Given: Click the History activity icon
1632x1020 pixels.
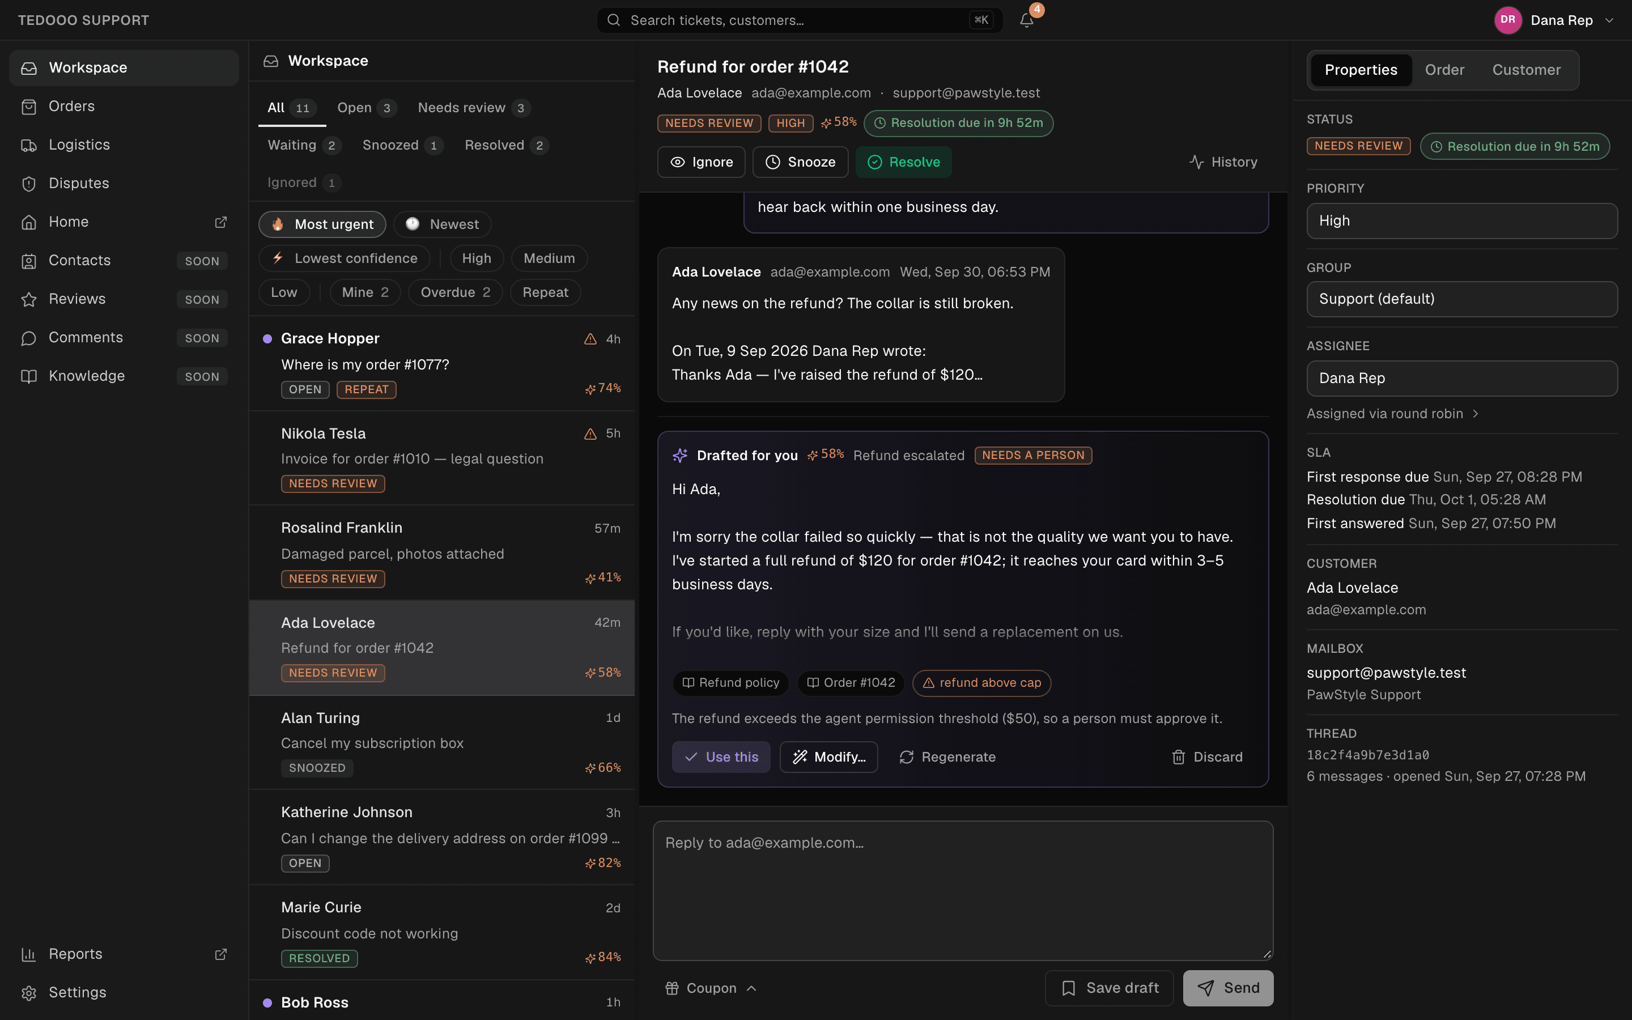Looking at the screenshot, I should [1196, 162].
